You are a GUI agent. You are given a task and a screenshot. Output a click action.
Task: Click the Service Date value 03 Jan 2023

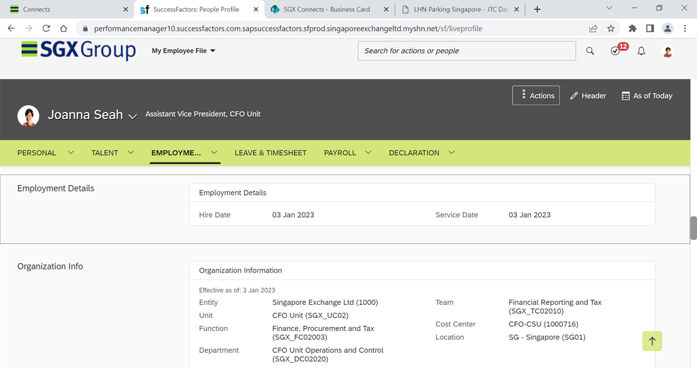[x=530, y=215]
